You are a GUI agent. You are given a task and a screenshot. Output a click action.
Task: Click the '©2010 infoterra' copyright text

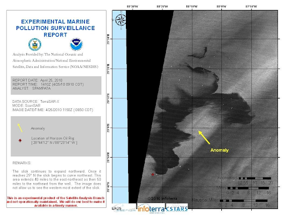(x=162, y=199)
